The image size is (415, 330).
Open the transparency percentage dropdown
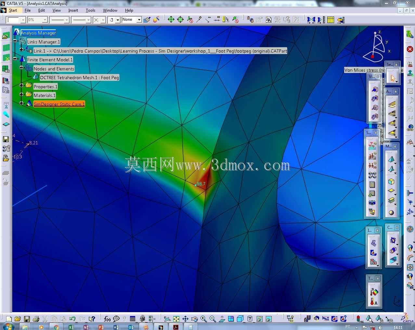[45, 20]
